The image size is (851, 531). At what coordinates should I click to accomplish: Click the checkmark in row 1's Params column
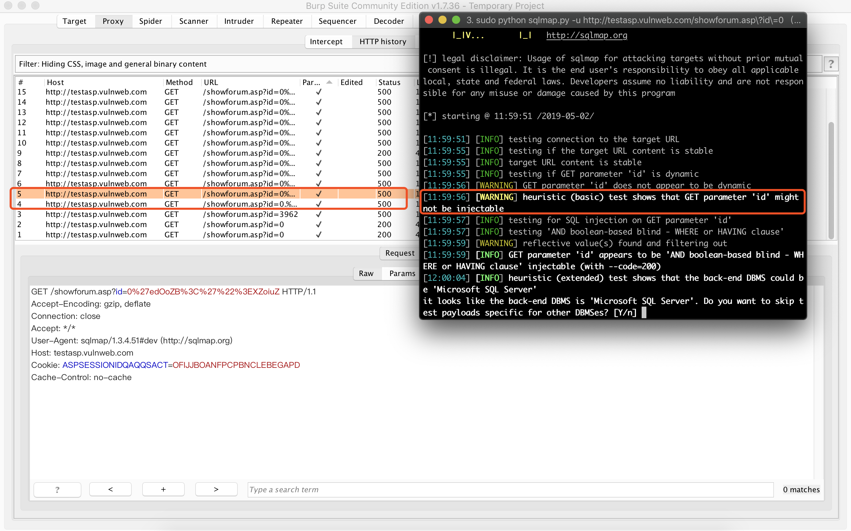(318, 234)
